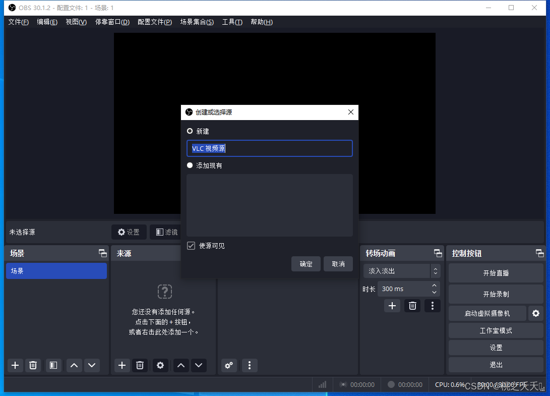Open scene filters icon in Scenes panel
550x396 pixels.
click(x=53, y=365)
